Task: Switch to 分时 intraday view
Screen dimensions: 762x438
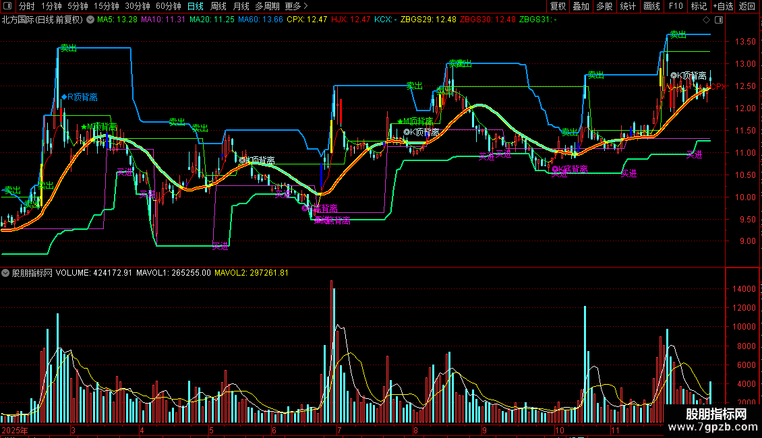Action: (27, 6)
